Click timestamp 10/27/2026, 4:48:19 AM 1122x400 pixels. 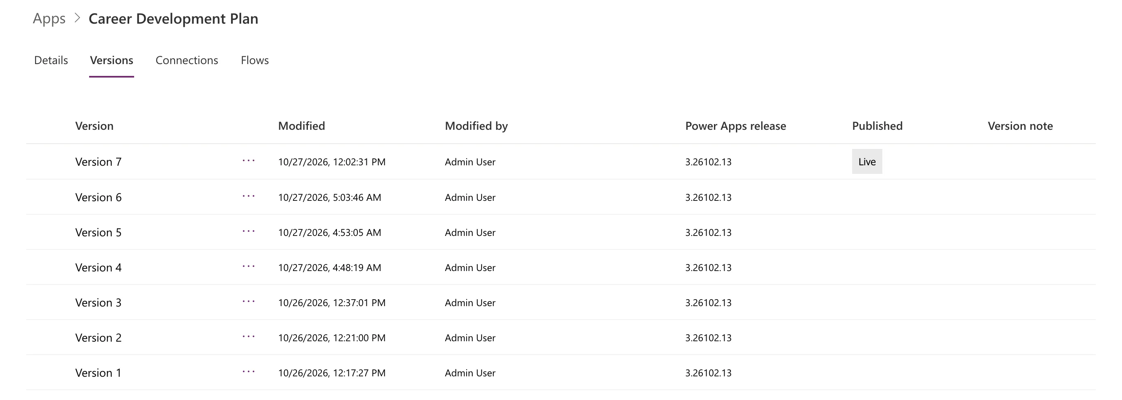tap(330, 268)
